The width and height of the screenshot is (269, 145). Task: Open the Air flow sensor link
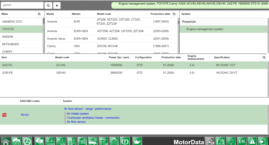pyautogui.click(x=76, y=122)
